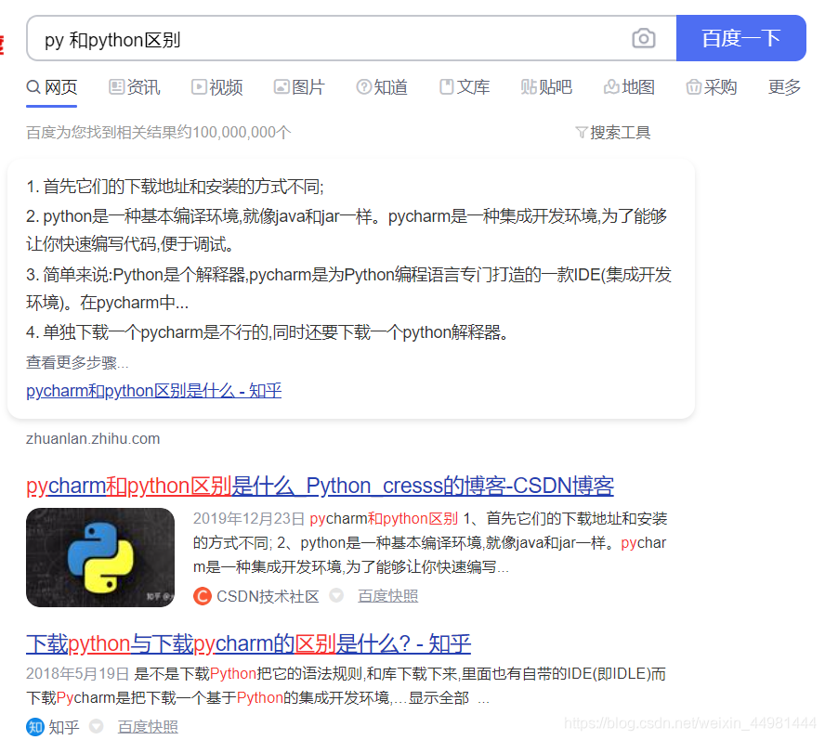Expand the 更多 more menu

pos(784,87)
